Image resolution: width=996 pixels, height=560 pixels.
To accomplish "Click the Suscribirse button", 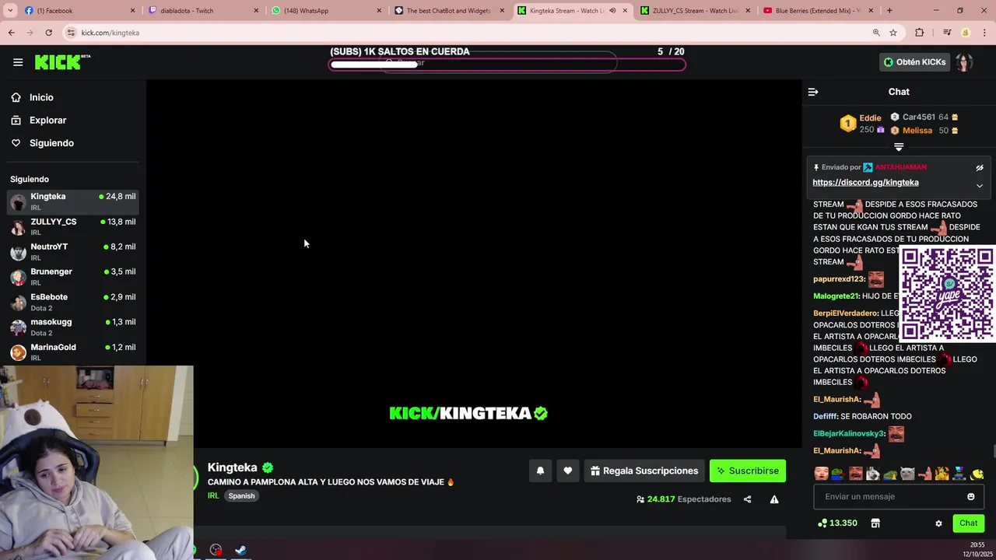I will pyautogui.click(x=748, y=471).
